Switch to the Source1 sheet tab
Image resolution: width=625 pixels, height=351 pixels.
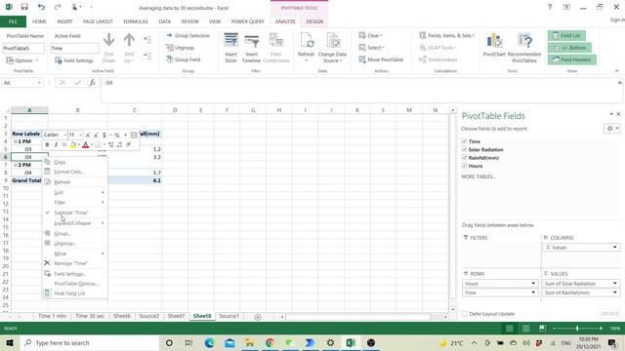click(x=229, y=316)
